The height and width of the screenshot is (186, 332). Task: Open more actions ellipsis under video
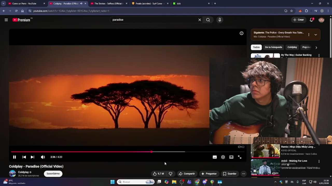[244, 174]
